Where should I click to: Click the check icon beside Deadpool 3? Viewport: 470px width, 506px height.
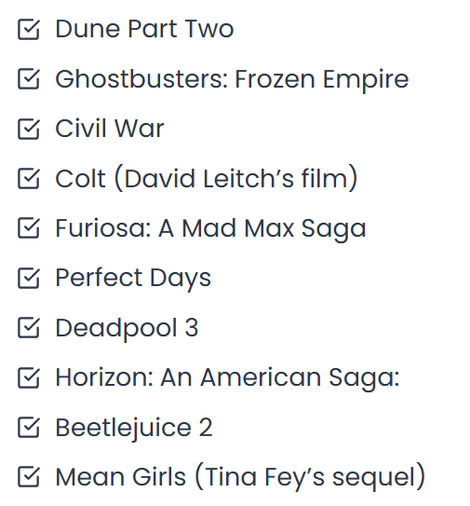[x=29, y=327]
